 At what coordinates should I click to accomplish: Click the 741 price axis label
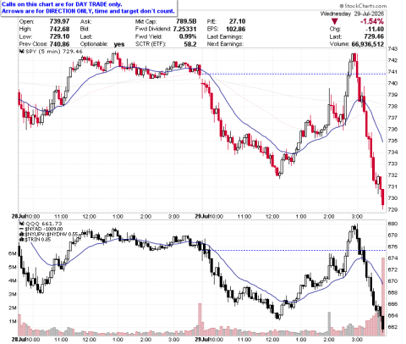point(392,72)
